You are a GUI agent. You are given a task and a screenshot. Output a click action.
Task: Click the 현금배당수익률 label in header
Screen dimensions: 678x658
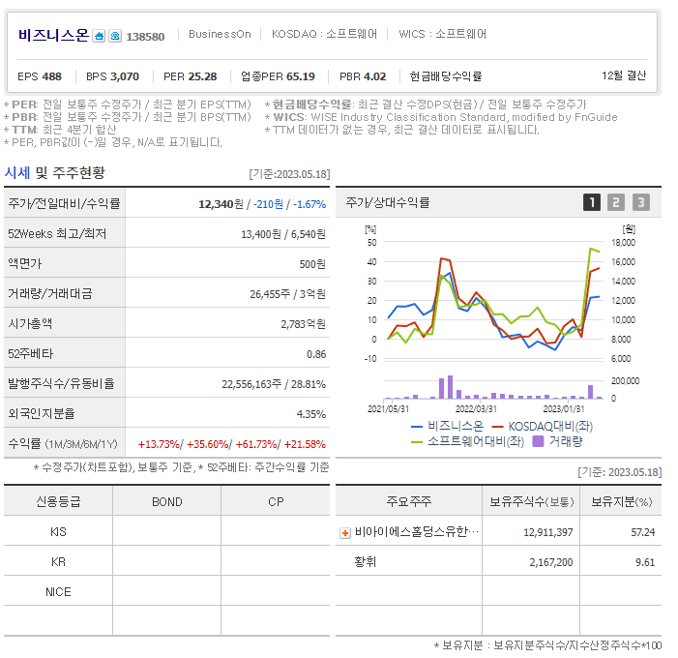pos(445,76)
